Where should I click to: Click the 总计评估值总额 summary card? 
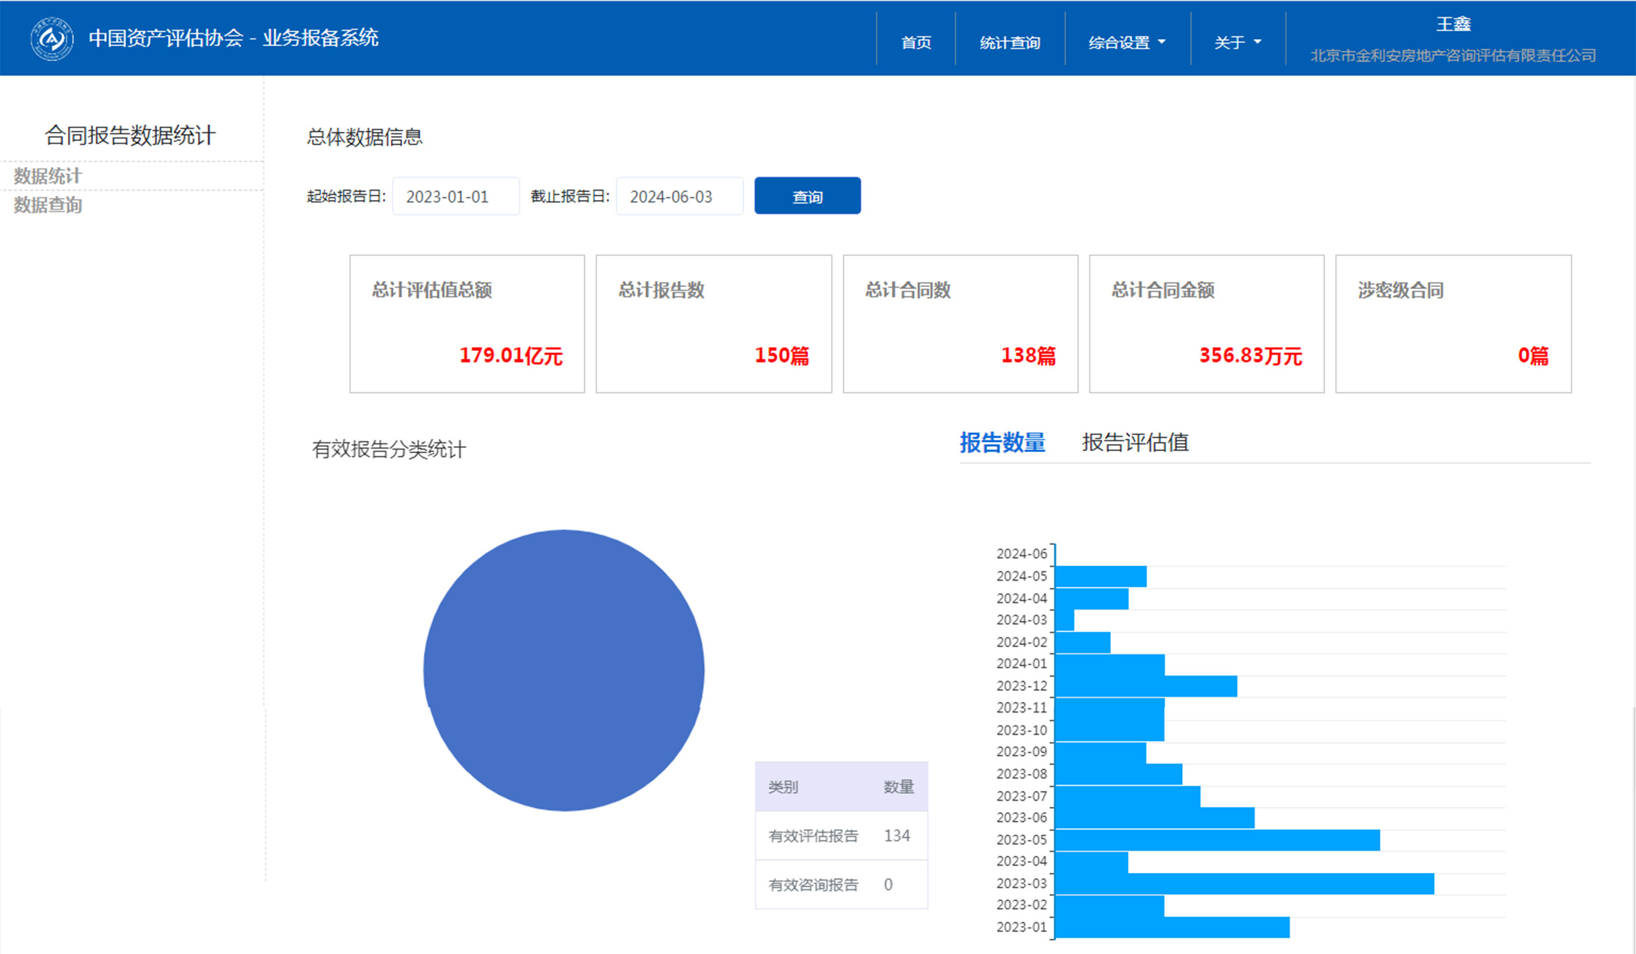[467, 324]
